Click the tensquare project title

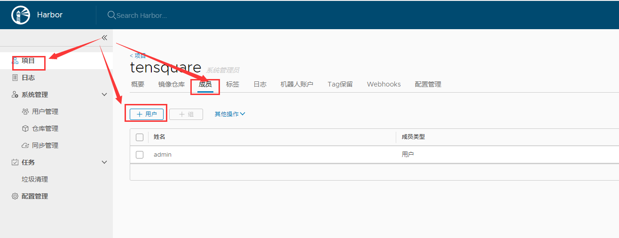click(165, 67)
